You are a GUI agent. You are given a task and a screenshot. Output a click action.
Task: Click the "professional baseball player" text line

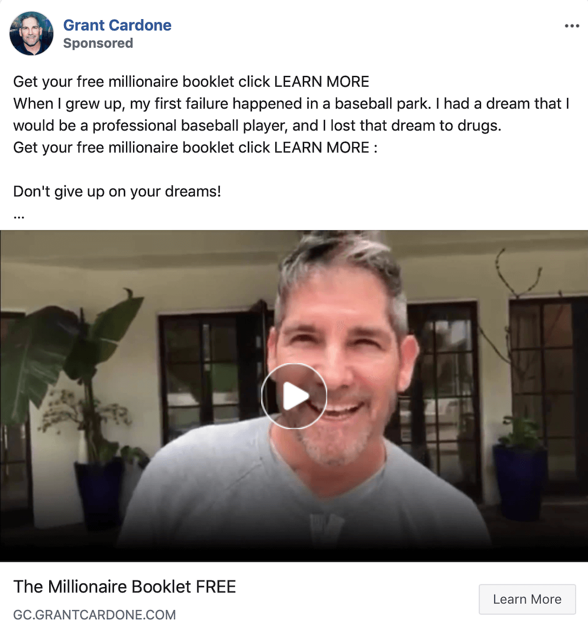(257, 126)
